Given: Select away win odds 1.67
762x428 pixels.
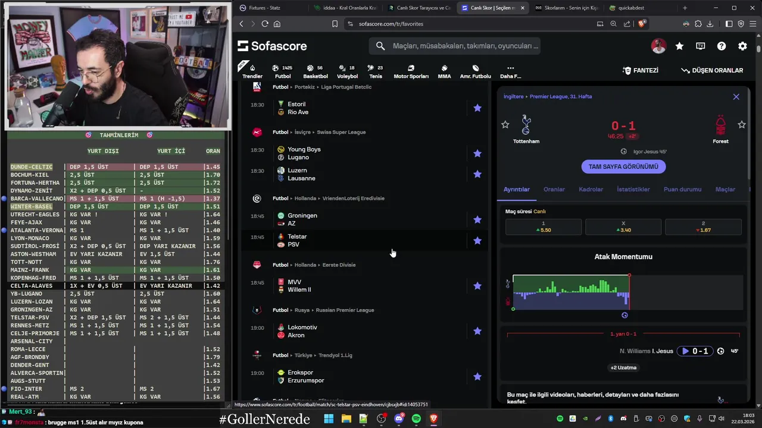Looking at the screenshot, I should (703, 226).
